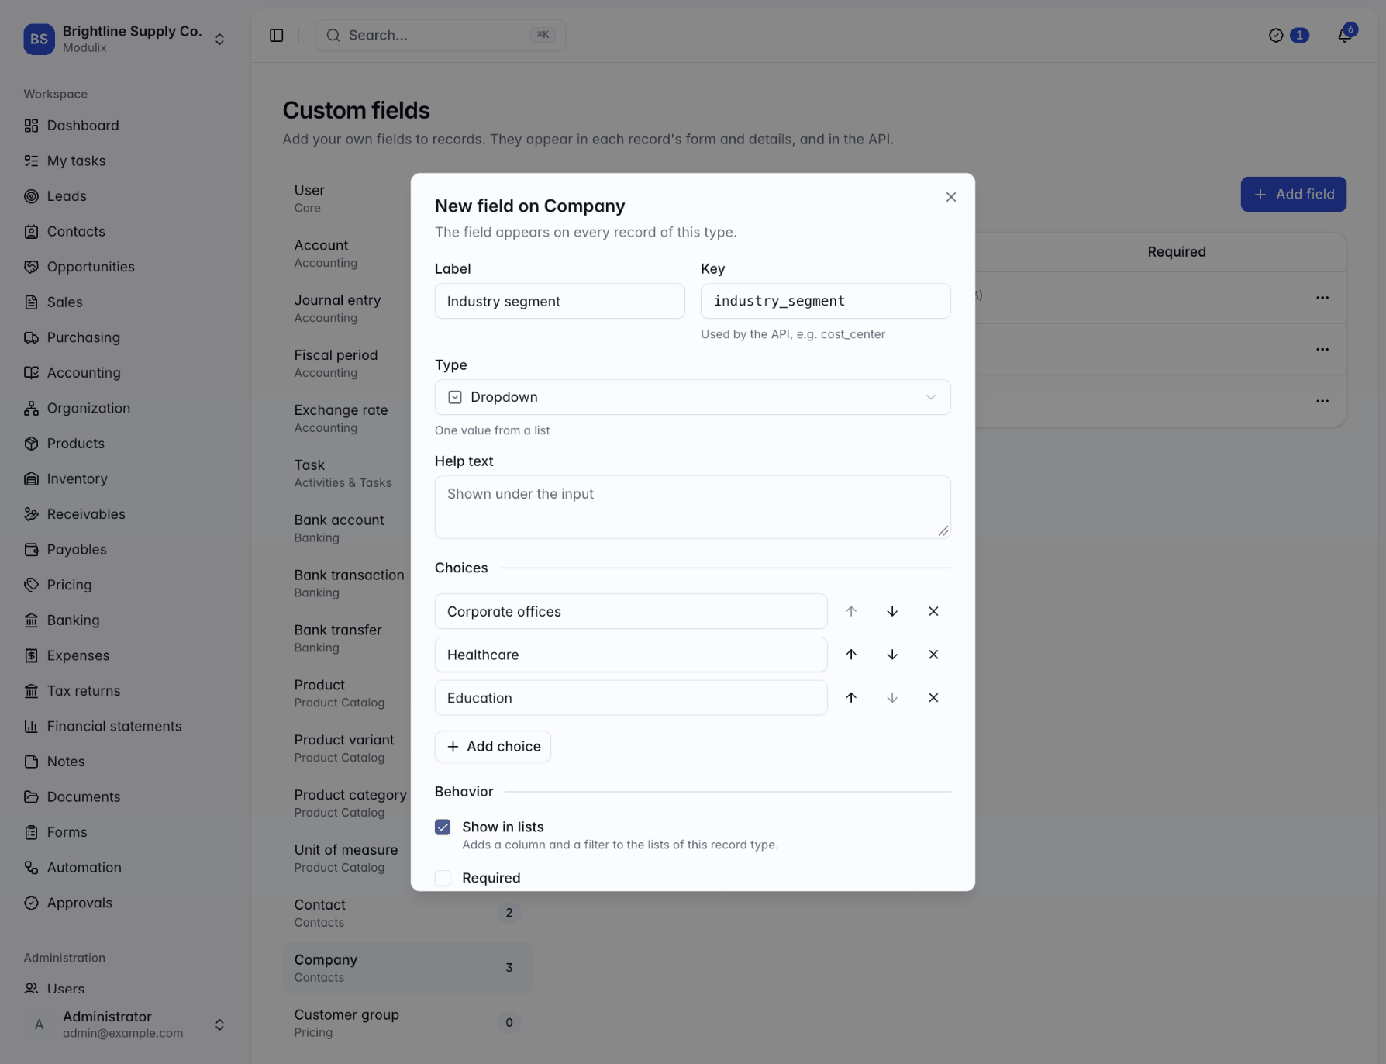The image size is (1386, 1064).
Task: Open the Automation sidebar item
Action: (x=84, y=868)
